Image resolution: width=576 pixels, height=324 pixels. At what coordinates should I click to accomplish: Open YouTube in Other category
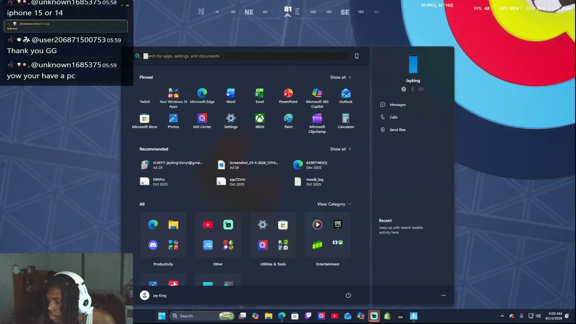tap(208, 225)
